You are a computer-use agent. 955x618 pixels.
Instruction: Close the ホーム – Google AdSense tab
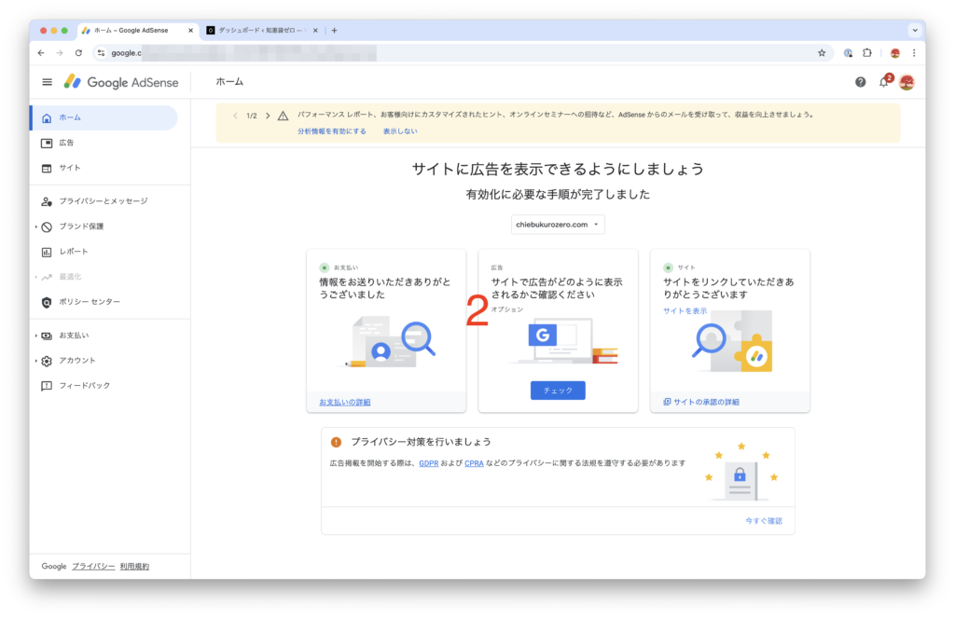point(190,31)
